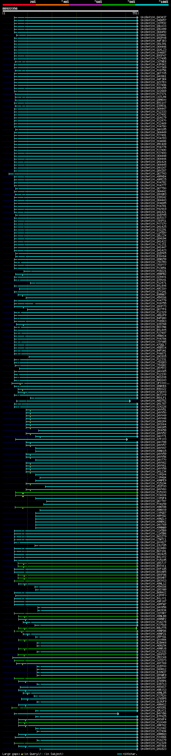Screen dimensions: 171x756
Task: Select label UniRef100_Q00984
Action: tap(153, 640)
